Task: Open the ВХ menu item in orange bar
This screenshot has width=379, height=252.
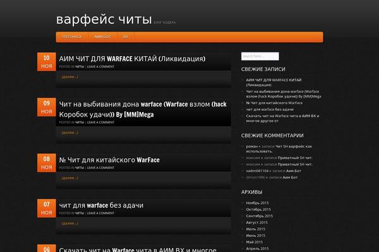Action: coord(126,37)
